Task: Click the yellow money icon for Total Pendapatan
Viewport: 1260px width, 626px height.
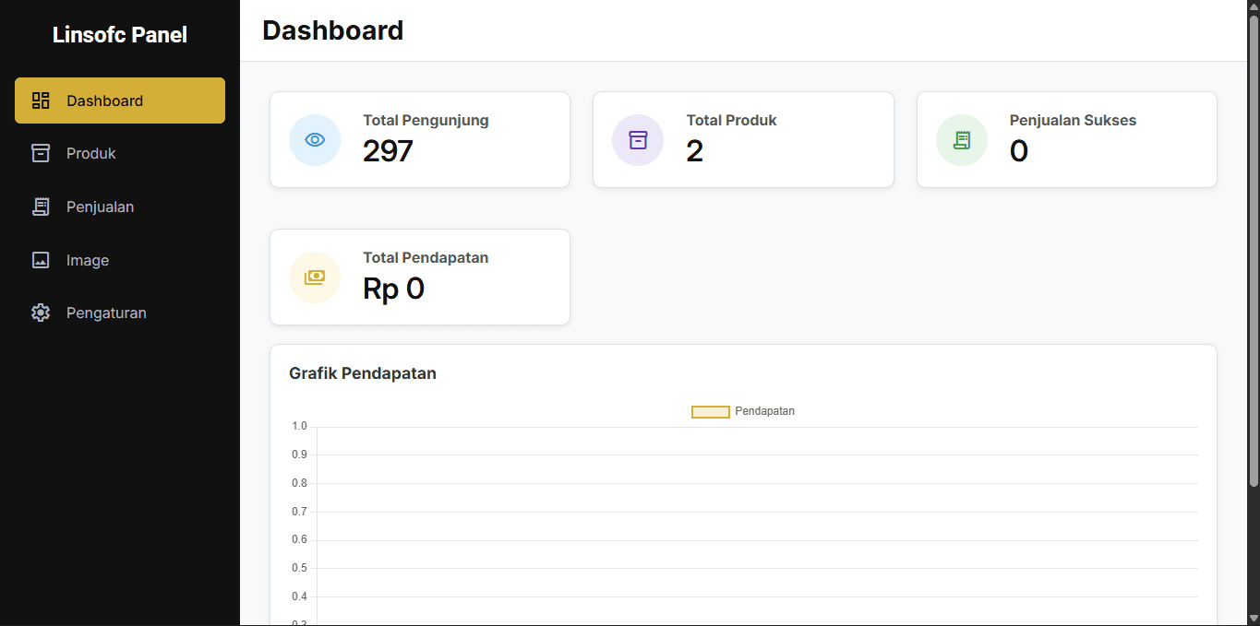Action: pos(315,278)
